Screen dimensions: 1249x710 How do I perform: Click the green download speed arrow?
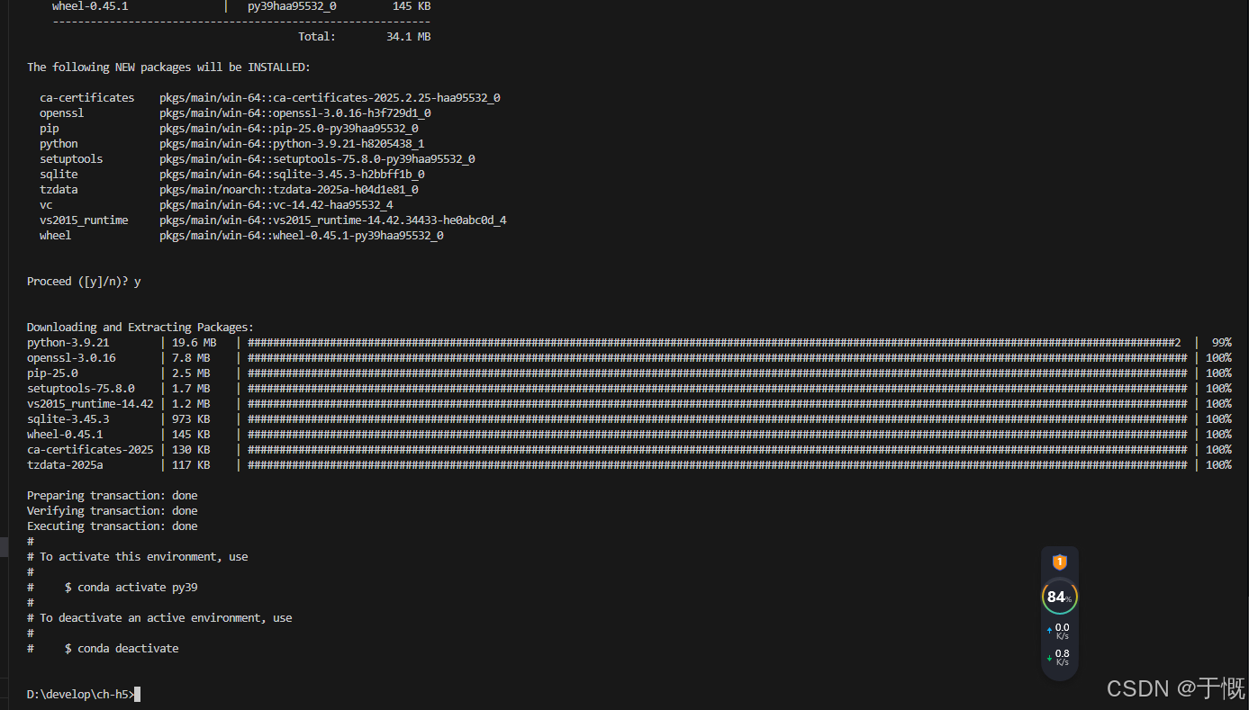point(1048,658)
